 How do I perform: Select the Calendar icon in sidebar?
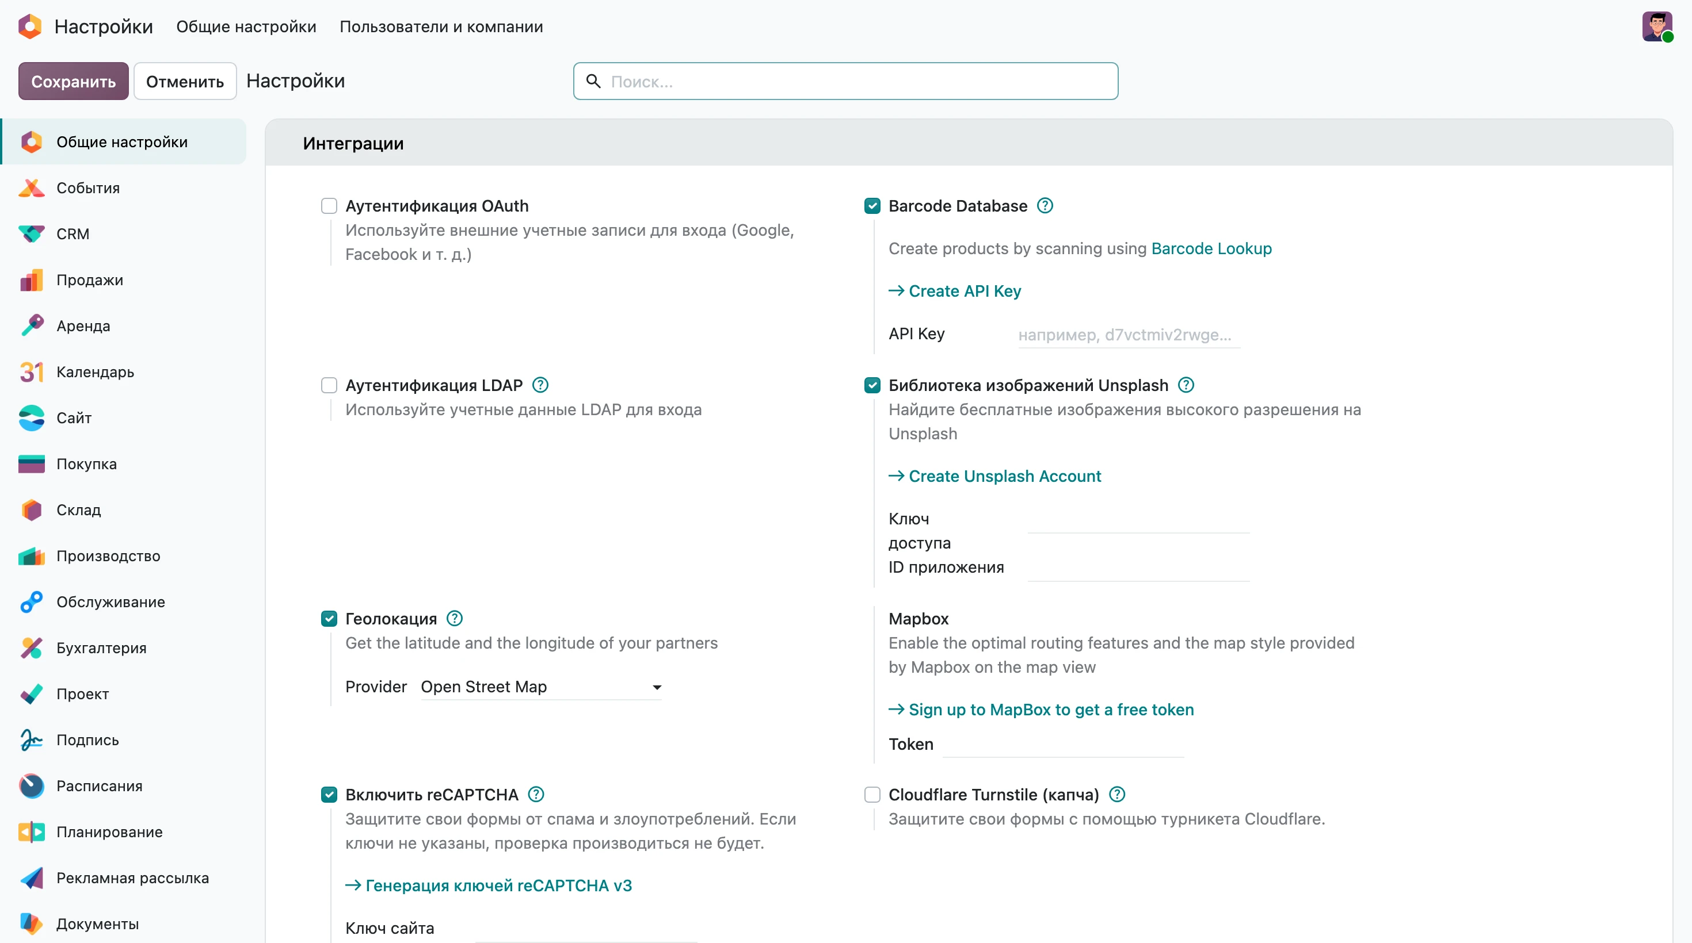(x=31, y=371)
